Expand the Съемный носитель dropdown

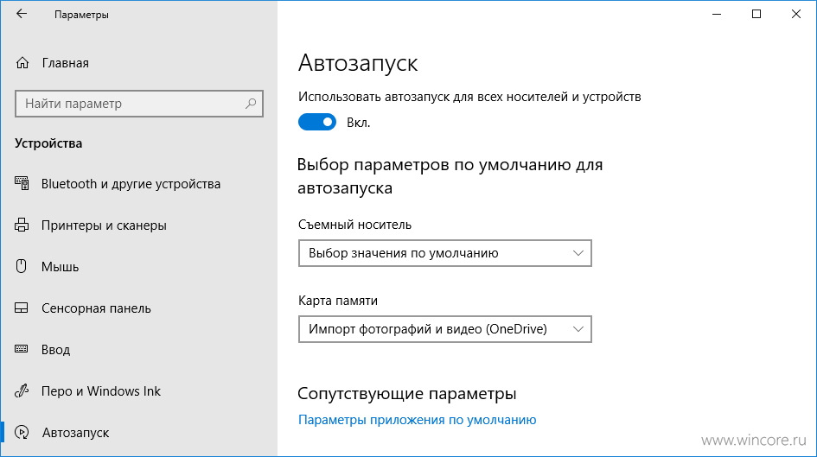pos(445,253)
